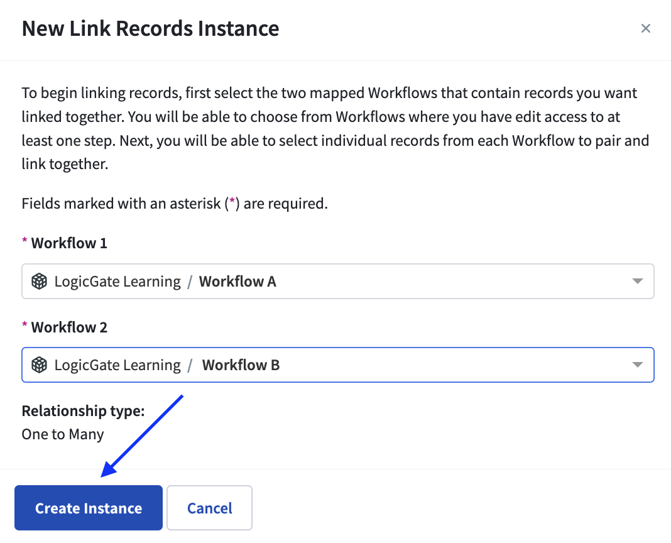Cancel the new instance dialog

210,508
